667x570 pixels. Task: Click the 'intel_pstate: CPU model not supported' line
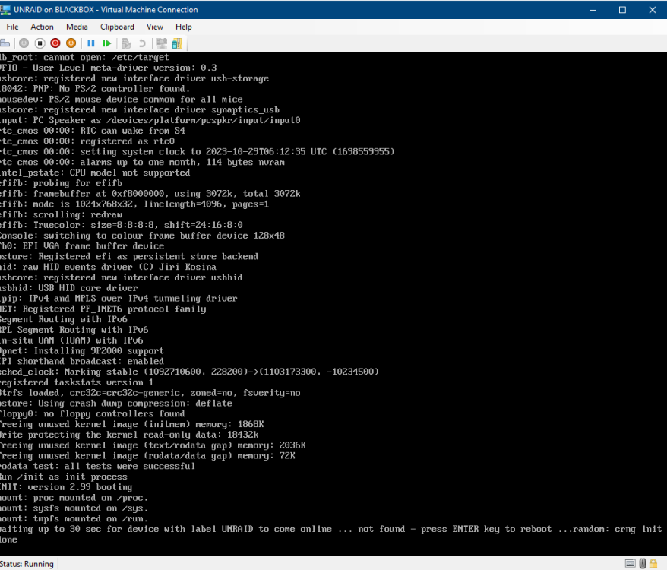pyautogui.click(x=95, y=173)
